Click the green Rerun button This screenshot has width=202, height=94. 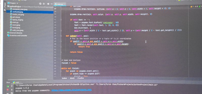8,86
